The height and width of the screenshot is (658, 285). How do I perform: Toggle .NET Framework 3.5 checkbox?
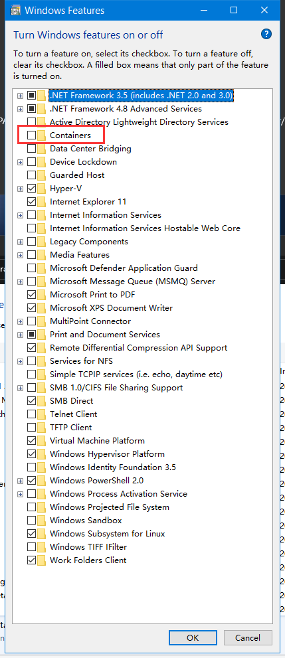click(31, 96)
